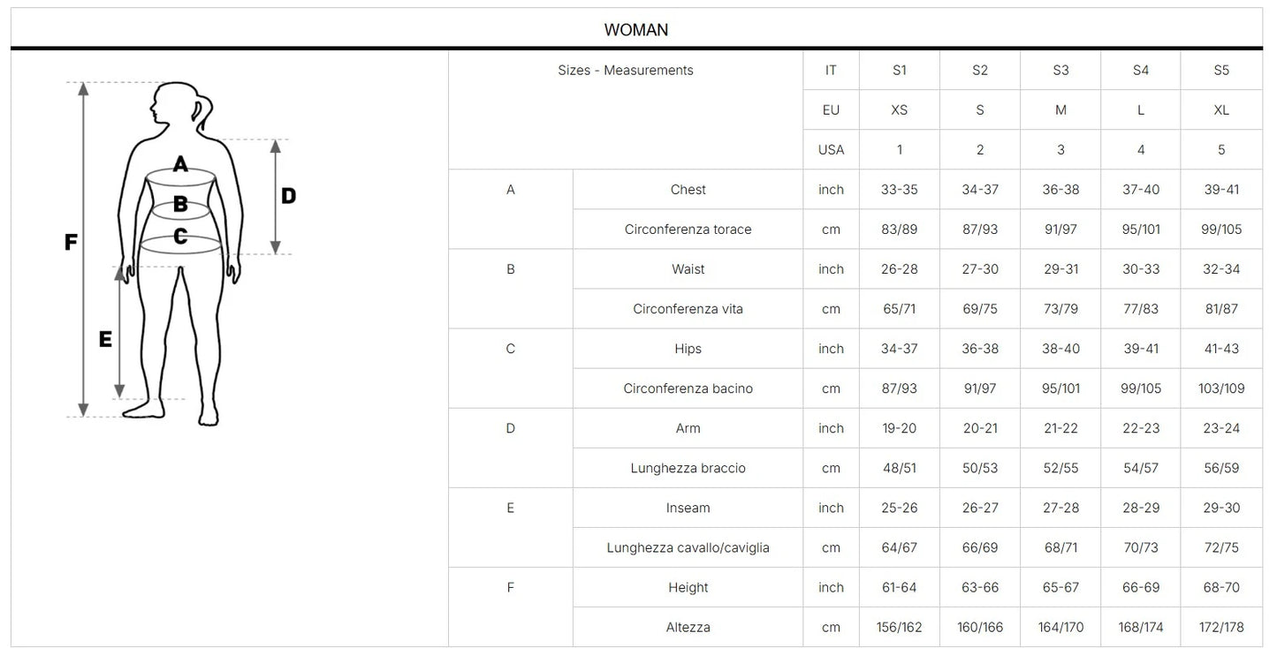Click the M size cell in the EU row
This screenshot has width=1277, height=648.
coord(1060,110)
